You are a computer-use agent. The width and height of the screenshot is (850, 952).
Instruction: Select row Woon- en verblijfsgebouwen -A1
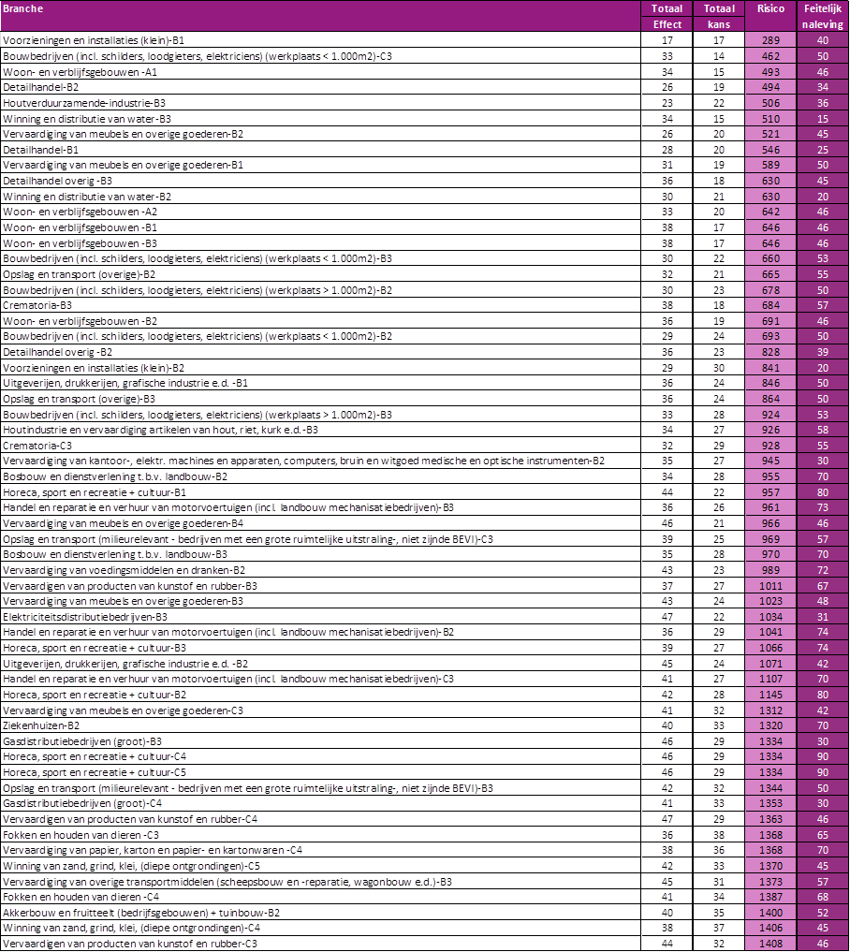(424, 72)
